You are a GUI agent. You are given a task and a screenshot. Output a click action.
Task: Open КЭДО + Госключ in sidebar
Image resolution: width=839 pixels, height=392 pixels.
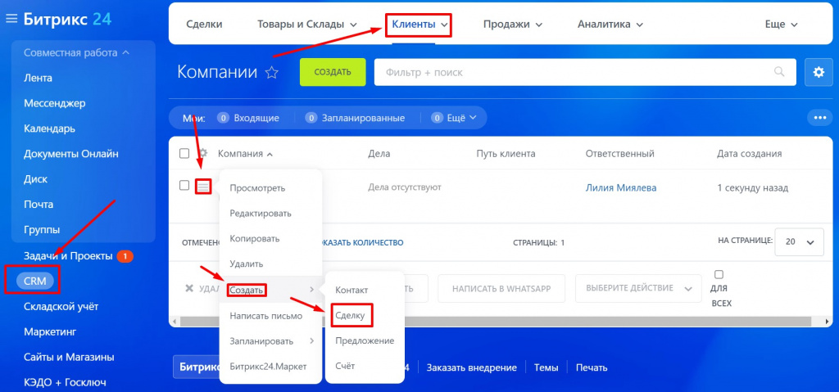pyautogui.click(x=65, y=382)
